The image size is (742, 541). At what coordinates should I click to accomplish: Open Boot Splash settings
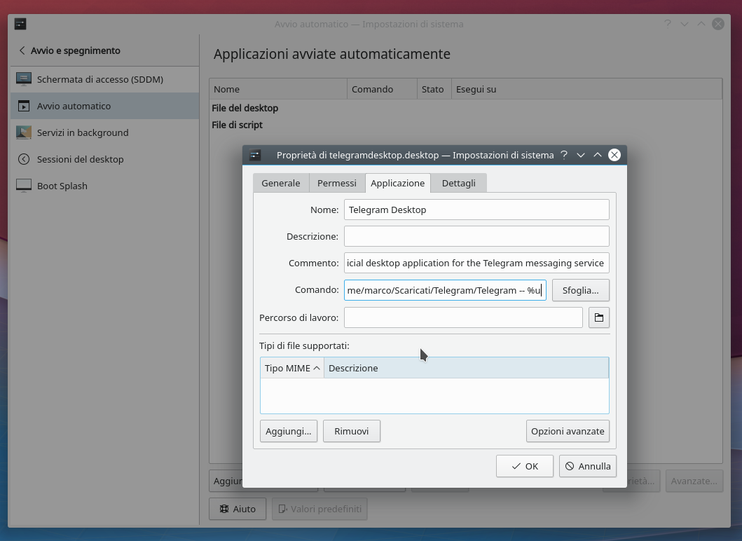[x=104, y=186]
